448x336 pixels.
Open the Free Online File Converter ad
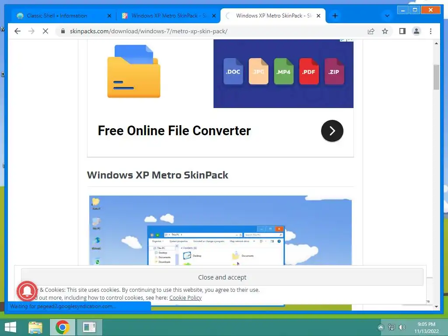(174, 131)
